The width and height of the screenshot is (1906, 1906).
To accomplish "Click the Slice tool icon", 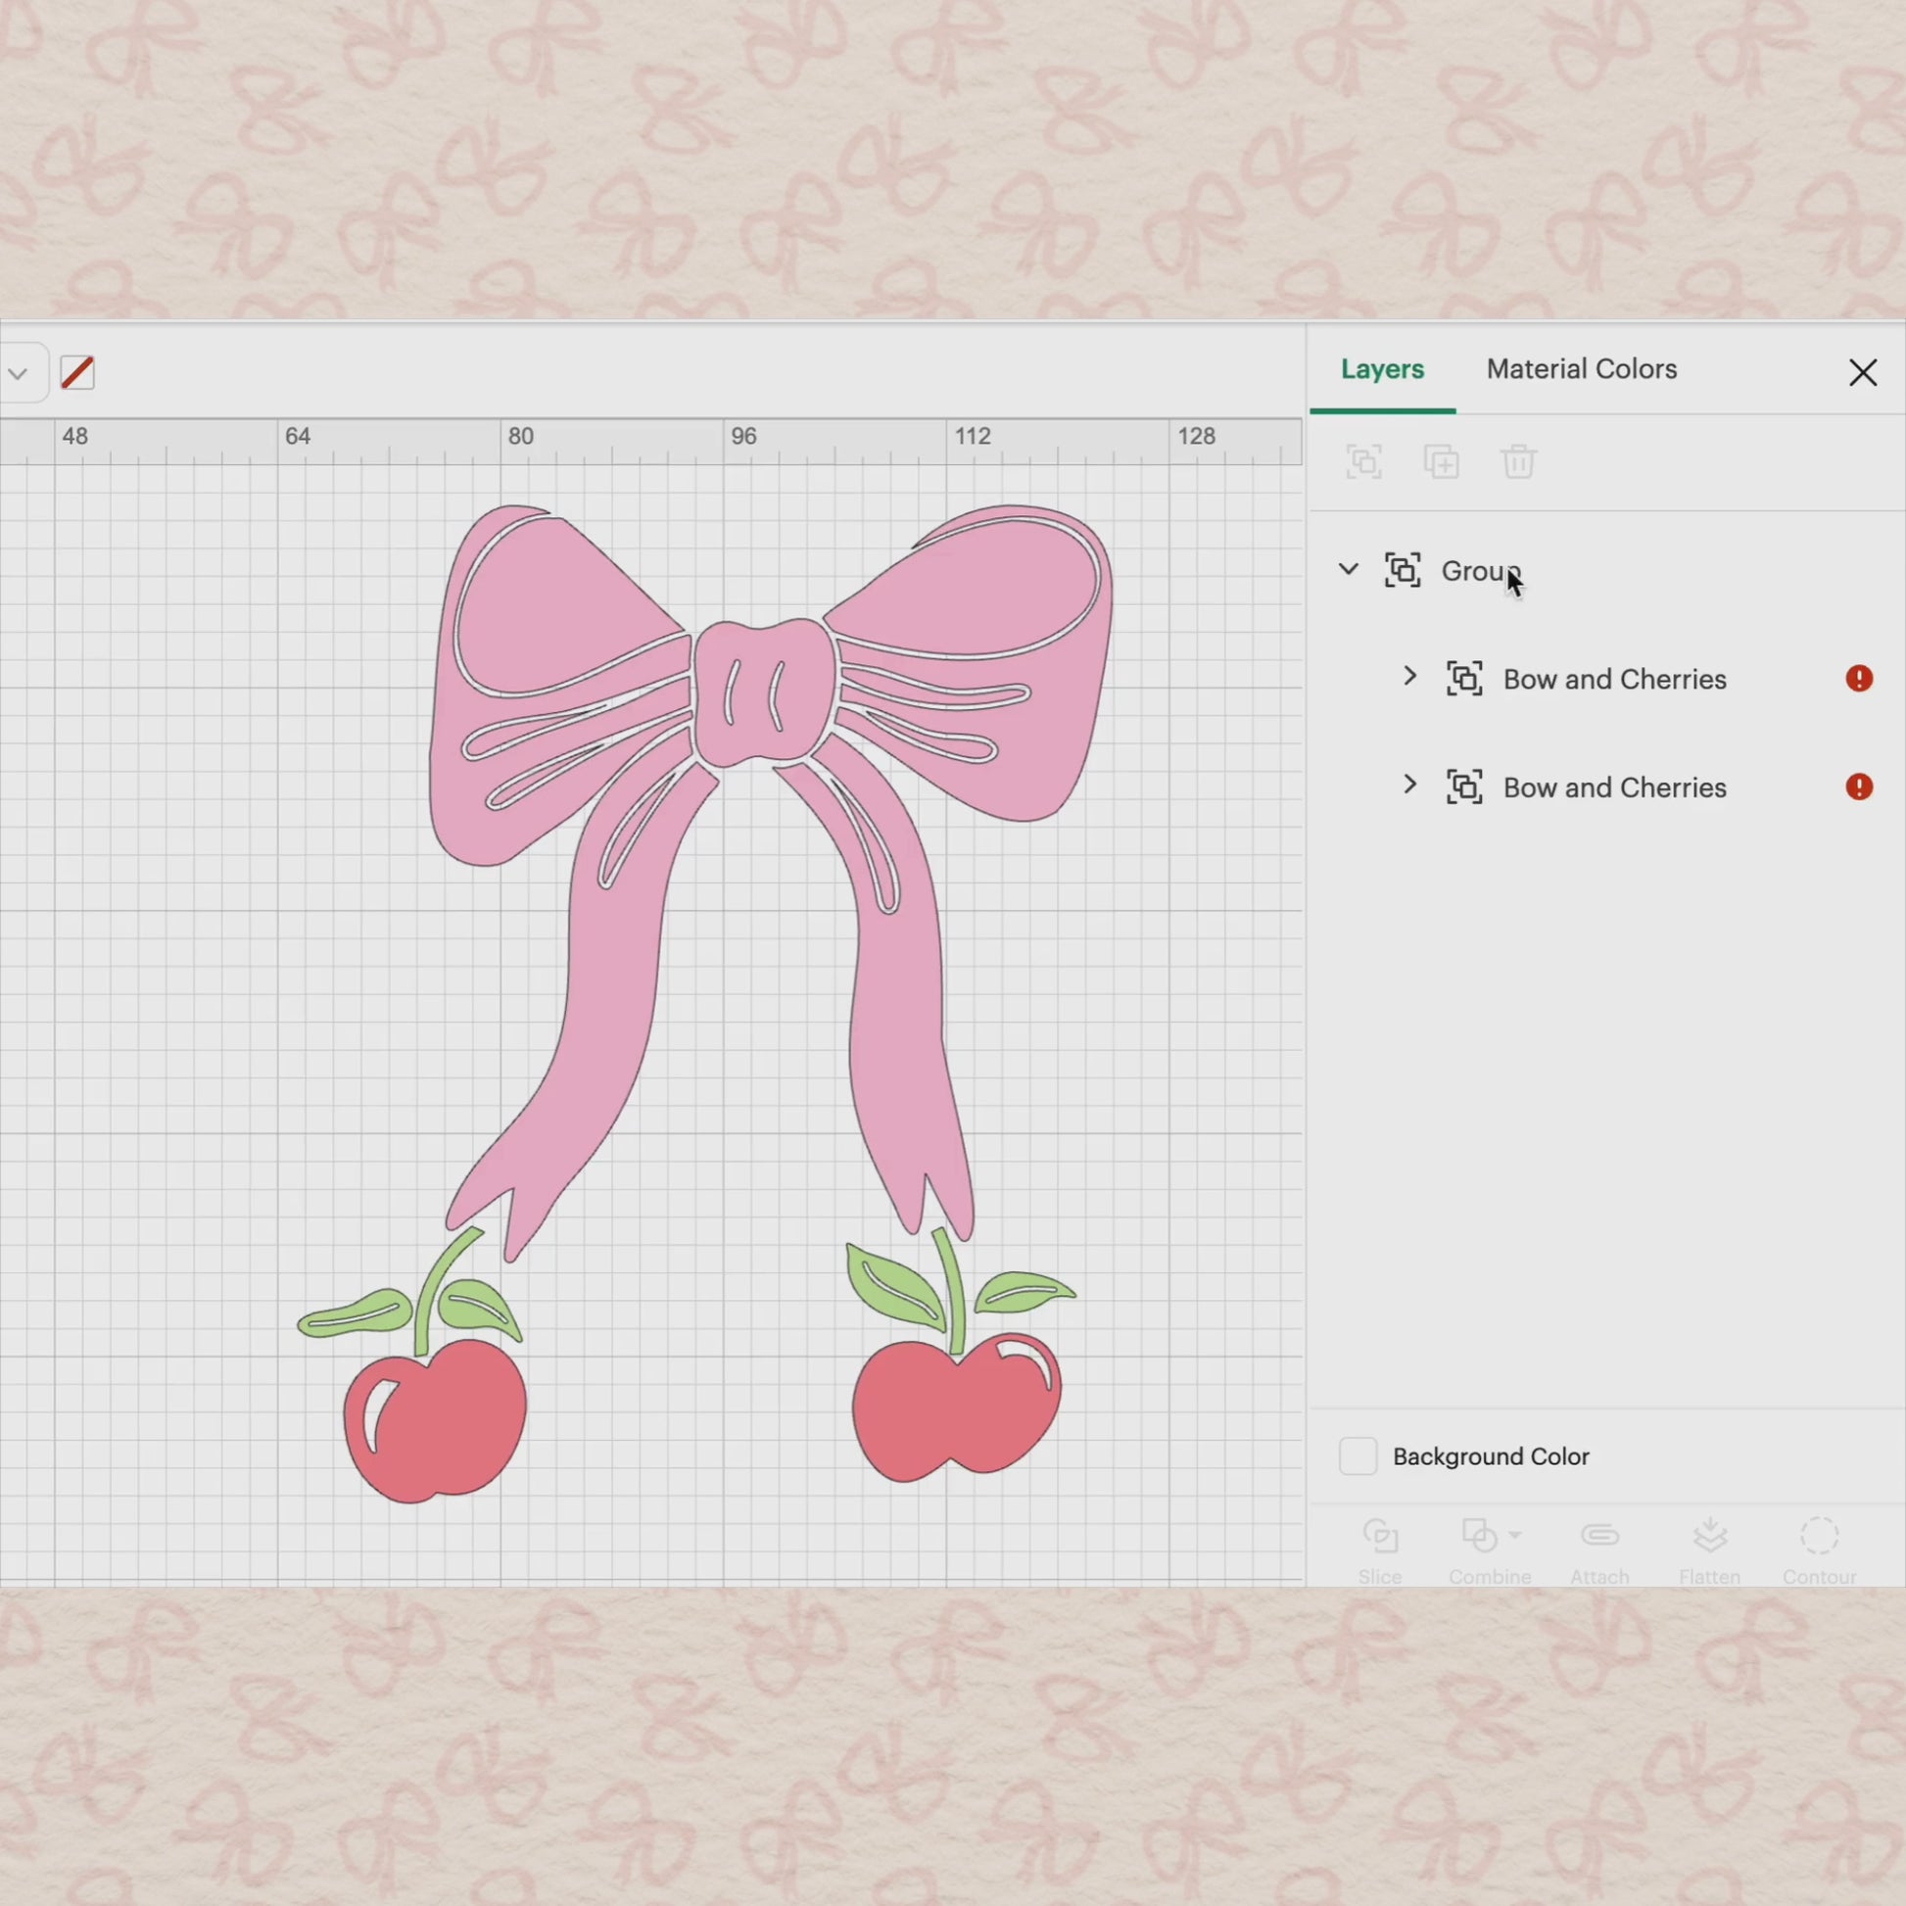I will (1379, 1536).
